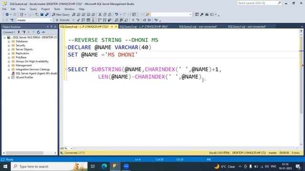Open the File menu
The width and height of the screenshot is (305, 171).
[4, 9]
